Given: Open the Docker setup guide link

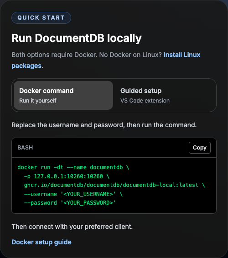Looking at the screenshot, I should 41,242.
